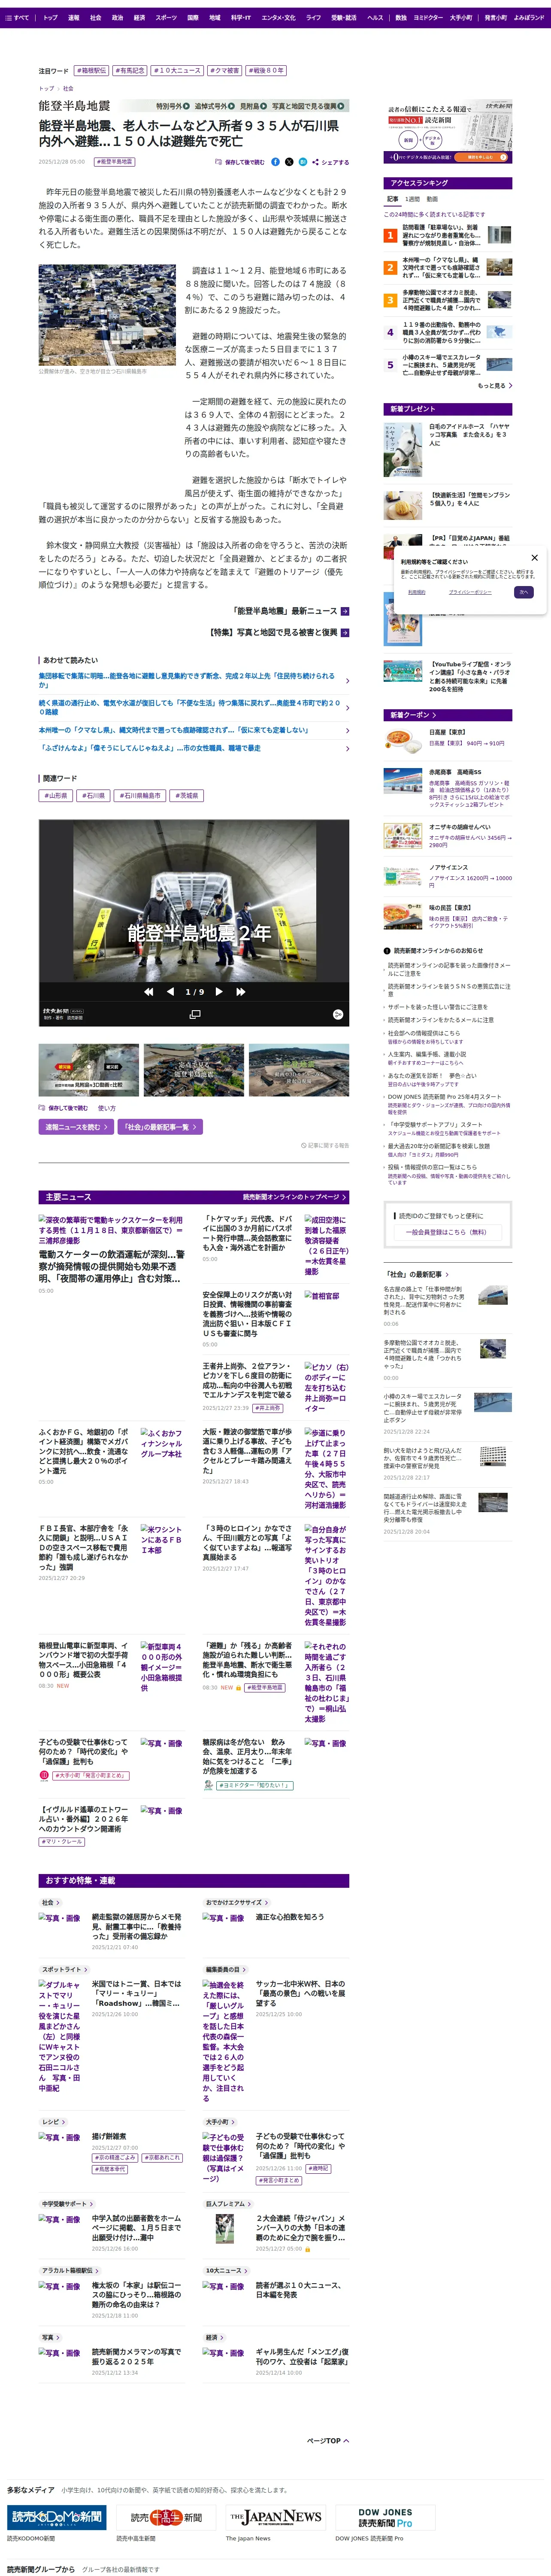
Task: Click the #山形県 related word tag
Action: pyautogui.click(x=56, y=796)
